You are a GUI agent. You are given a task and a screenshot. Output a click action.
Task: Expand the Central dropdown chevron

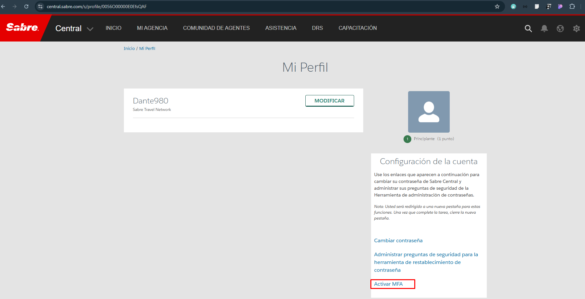pyautogui.click(x=90, y=29)
